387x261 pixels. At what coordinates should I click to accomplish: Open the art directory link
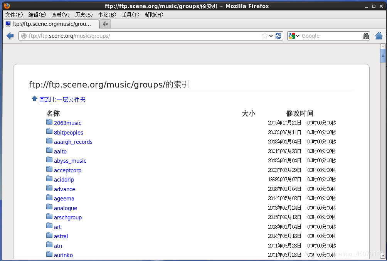click(57, 227)
